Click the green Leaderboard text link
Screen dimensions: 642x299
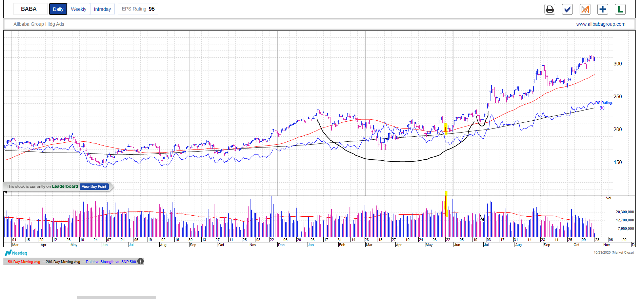(65, 186)
